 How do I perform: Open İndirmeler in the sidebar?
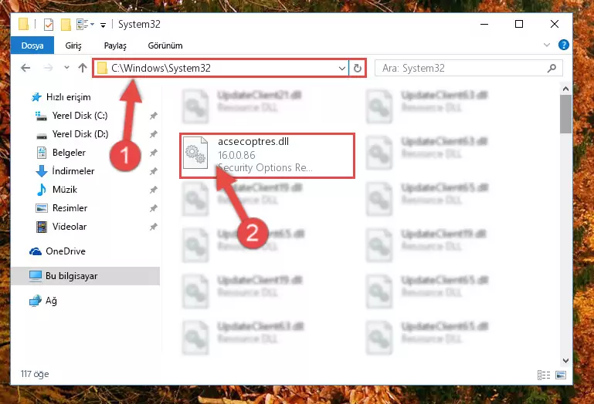73,171
